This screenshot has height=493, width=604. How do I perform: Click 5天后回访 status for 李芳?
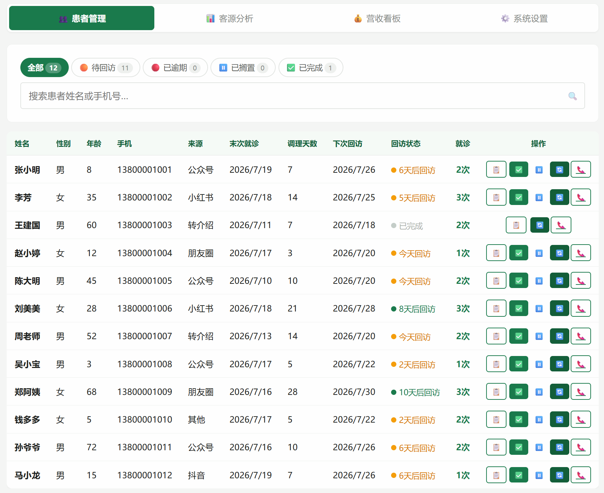click(x=413, y=198)
